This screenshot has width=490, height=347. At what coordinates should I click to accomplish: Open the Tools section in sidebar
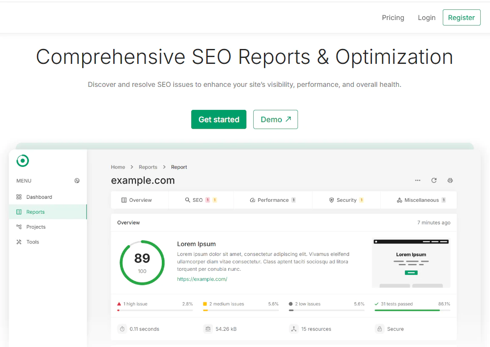tap(33, 241)
